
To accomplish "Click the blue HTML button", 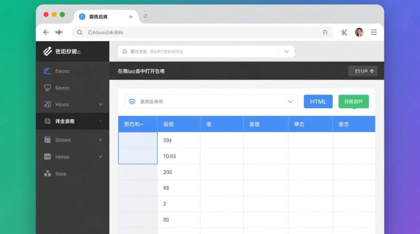I will click(x=318, y=102).
